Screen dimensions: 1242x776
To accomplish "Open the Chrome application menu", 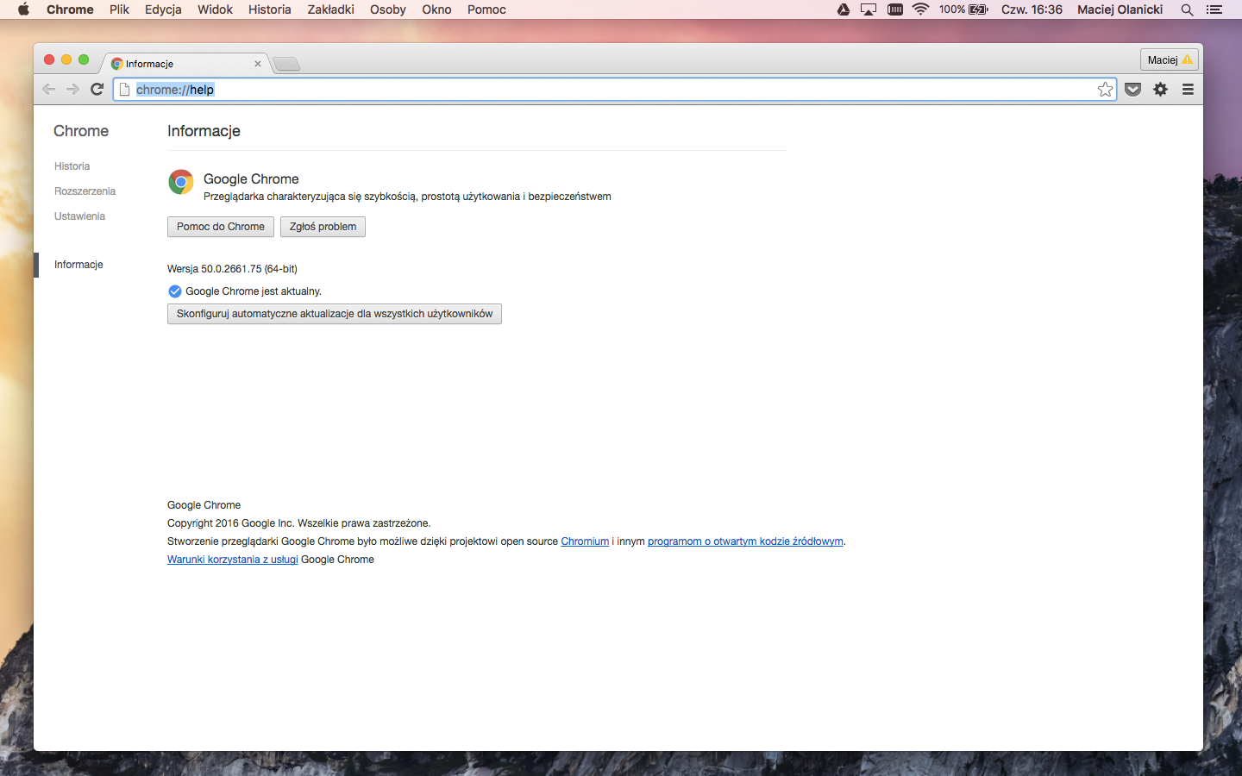I will (x=70, y=9).
